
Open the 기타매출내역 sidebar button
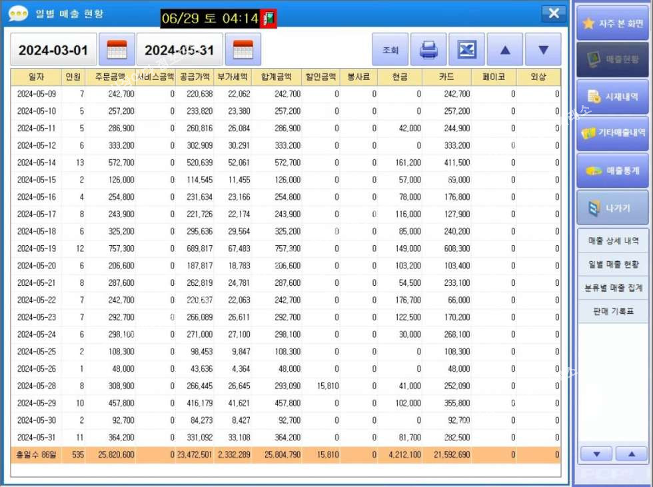click(612, 133)
